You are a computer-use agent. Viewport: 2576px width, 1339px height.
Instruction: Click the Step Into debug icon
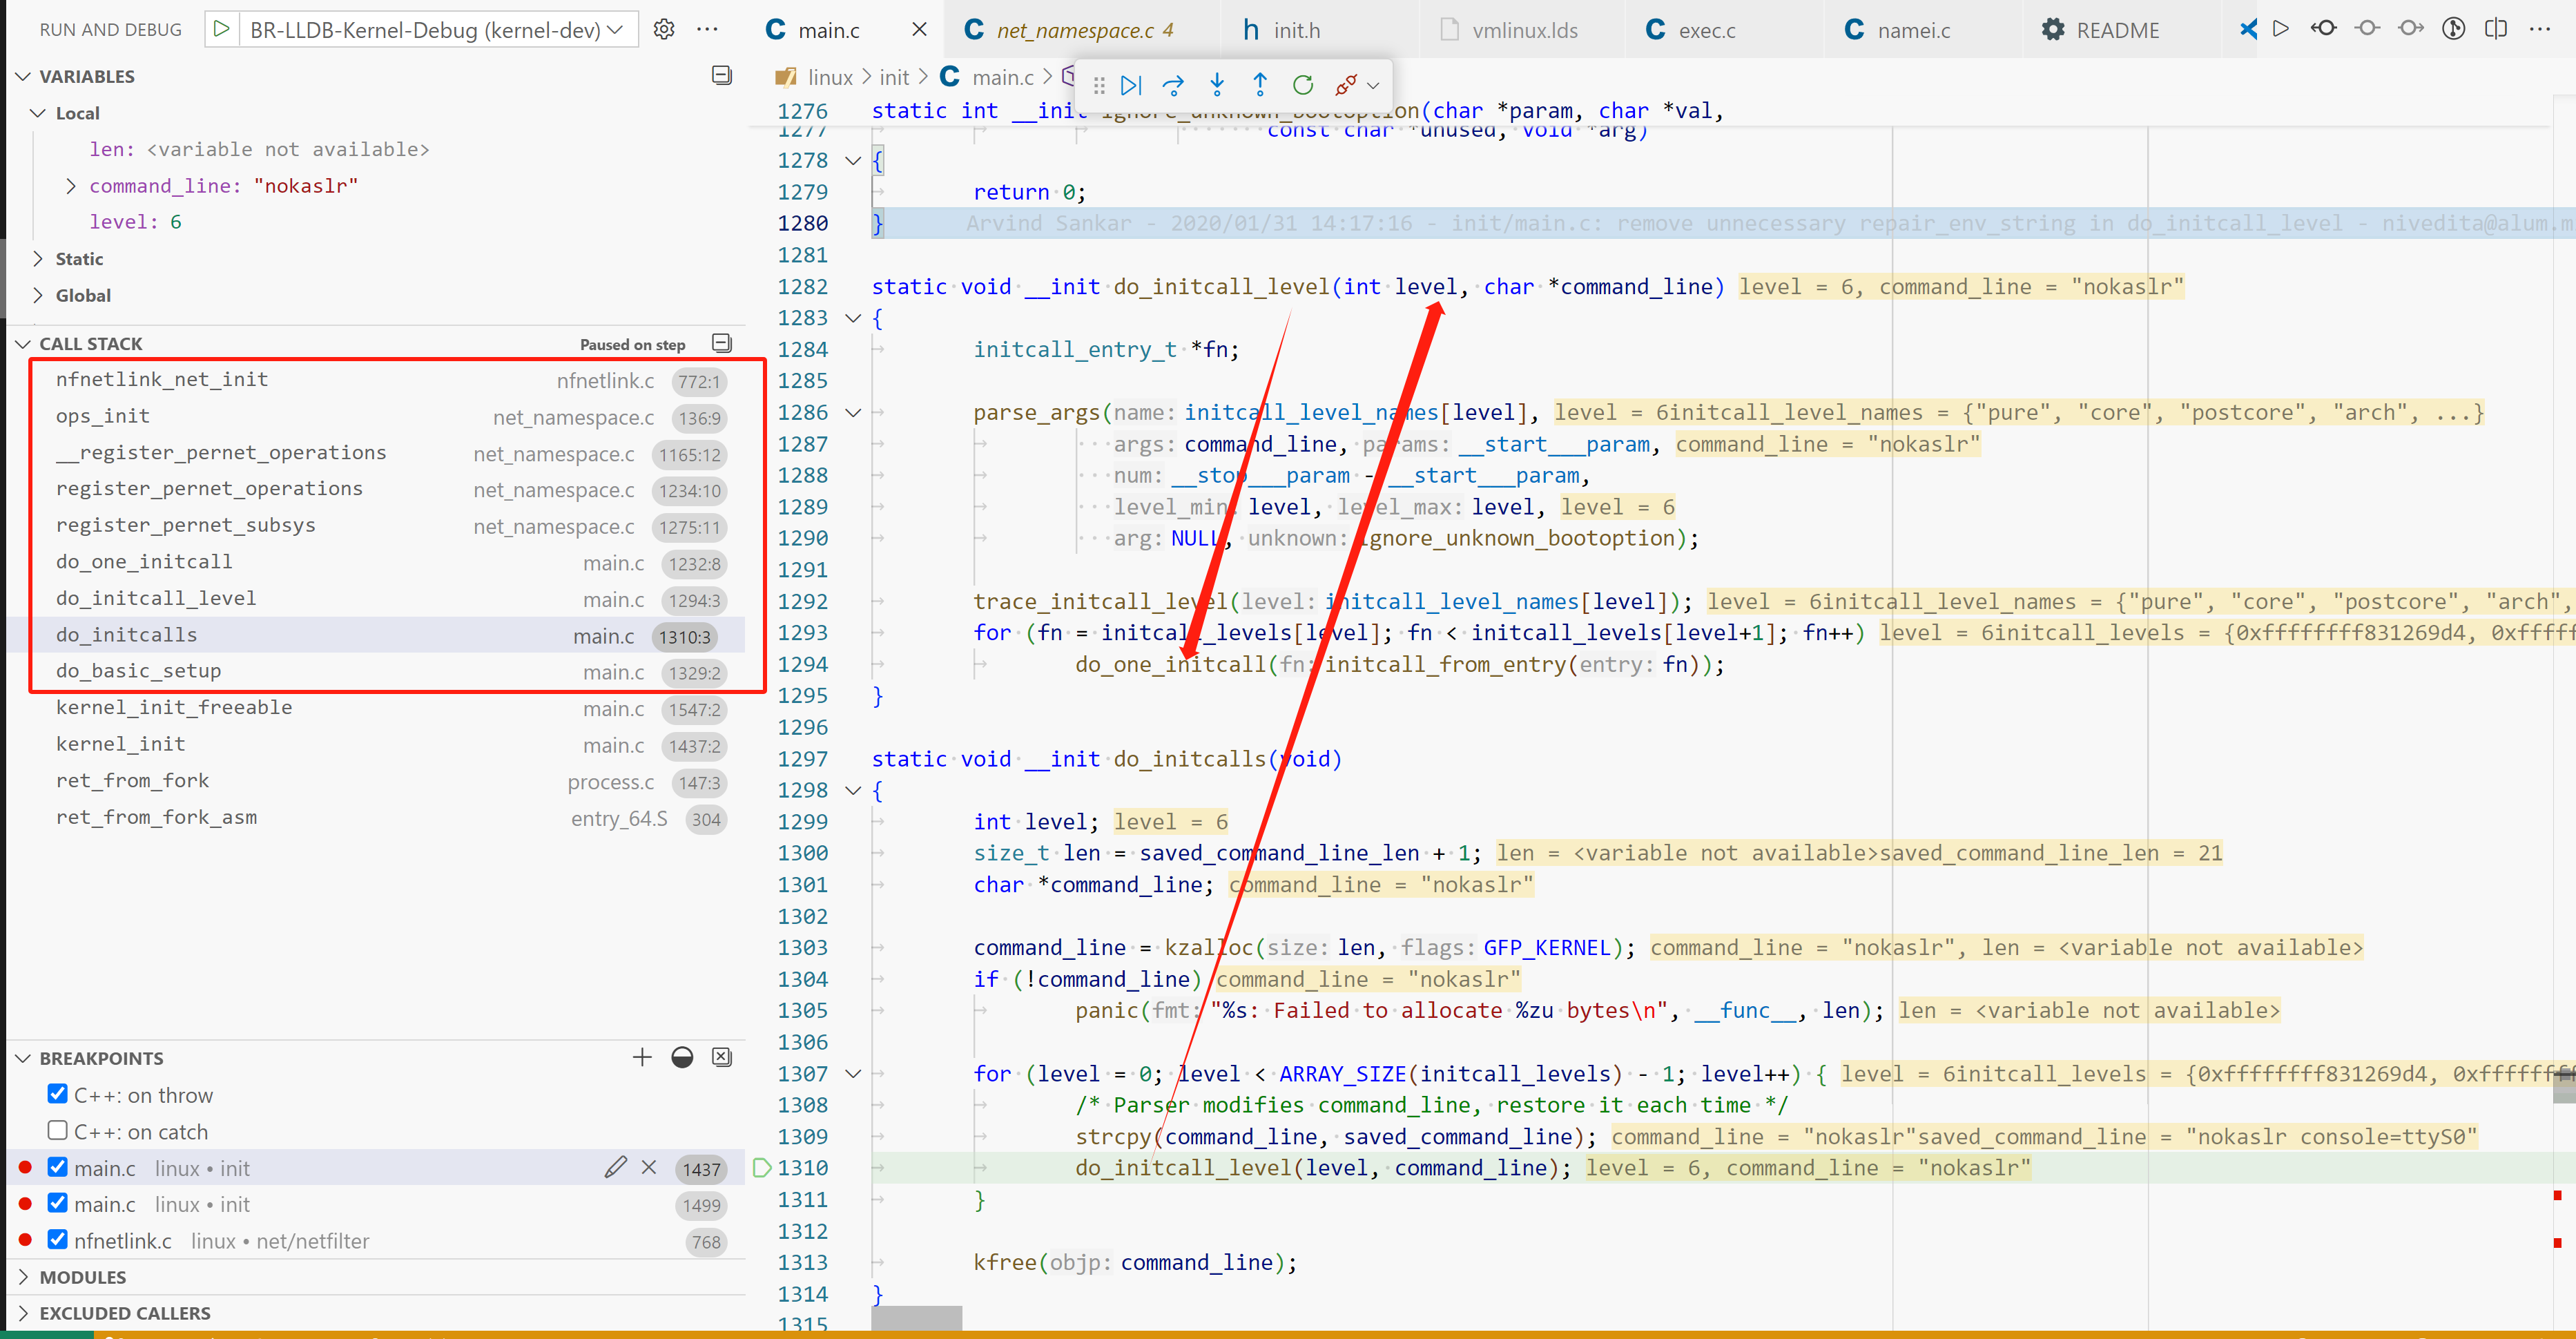click(x=1216, y=85)
